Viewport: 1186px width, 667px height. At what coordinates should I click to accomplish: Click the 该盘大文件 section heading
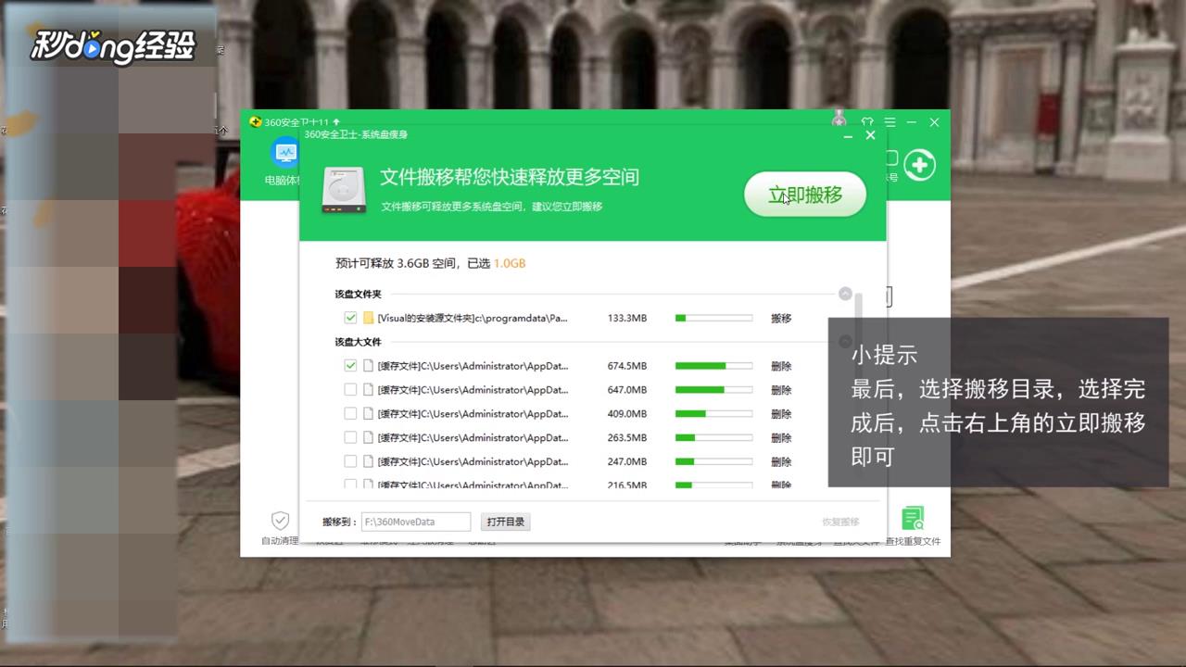point(358,342)
